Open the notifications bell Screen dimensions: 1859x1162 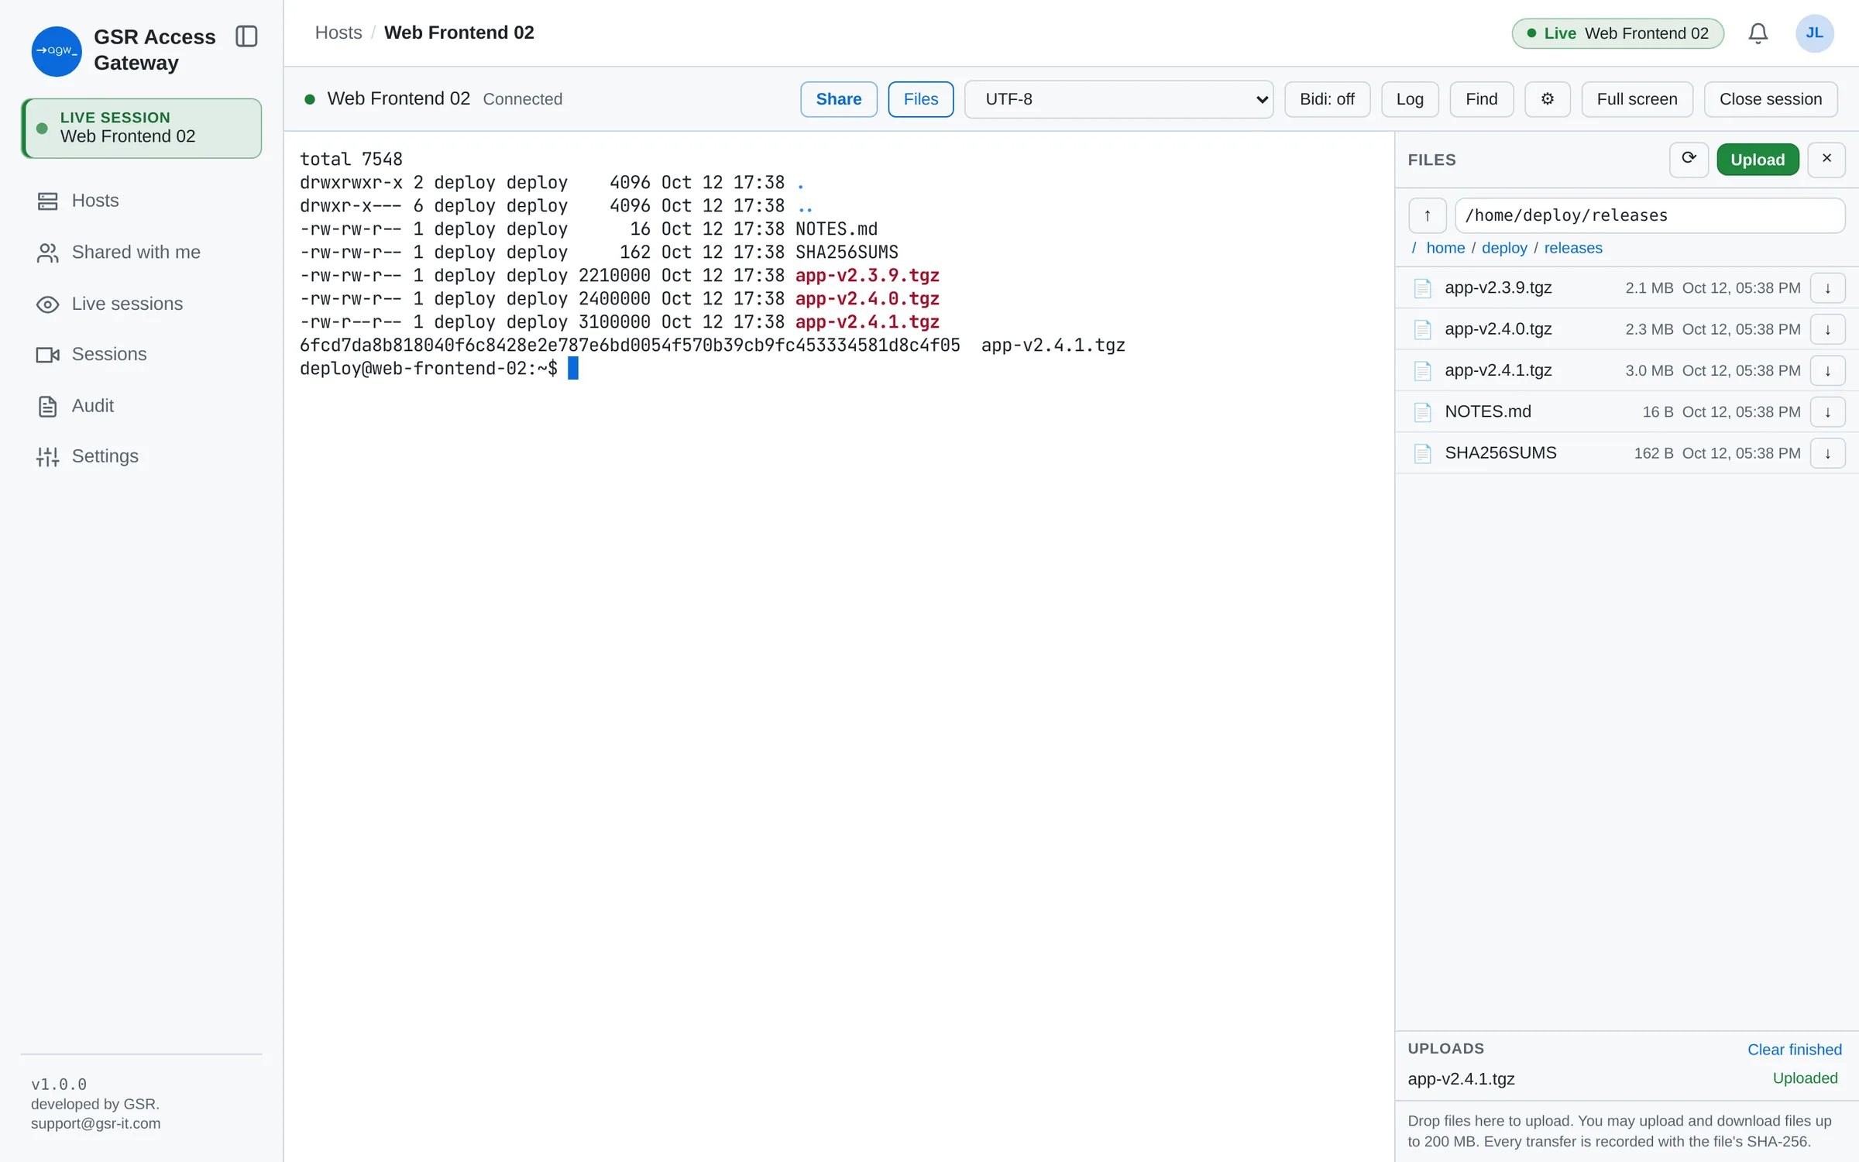tap(1758, 33)
